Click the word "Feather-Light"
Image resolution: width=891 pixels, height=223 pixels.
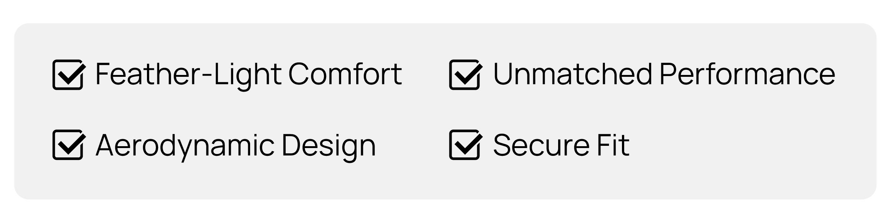click(189, 74)
